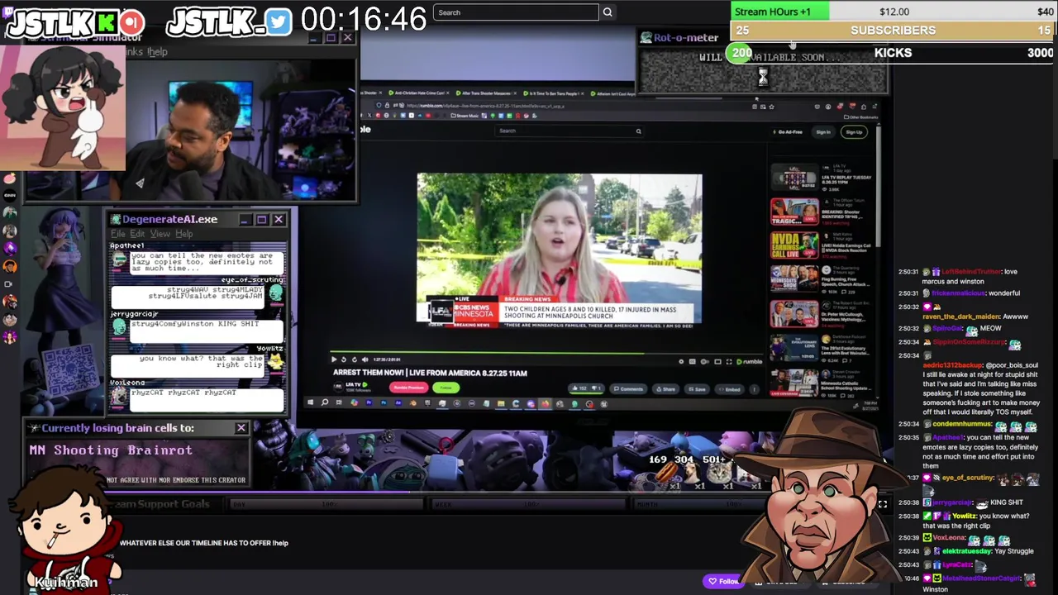Open the green Kick logo in JSTLK banner
This screenshot has height=595, width=1058.
[x=107, y=22]
